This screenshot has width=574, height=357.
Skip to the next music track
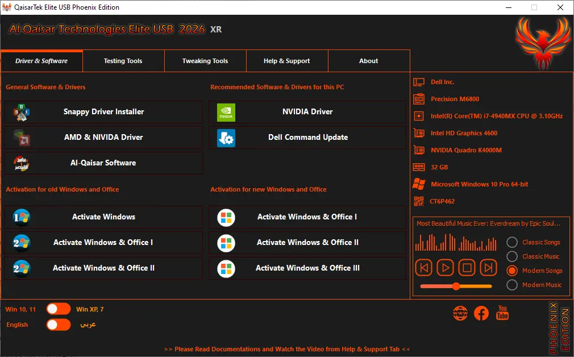pos(488,268)
